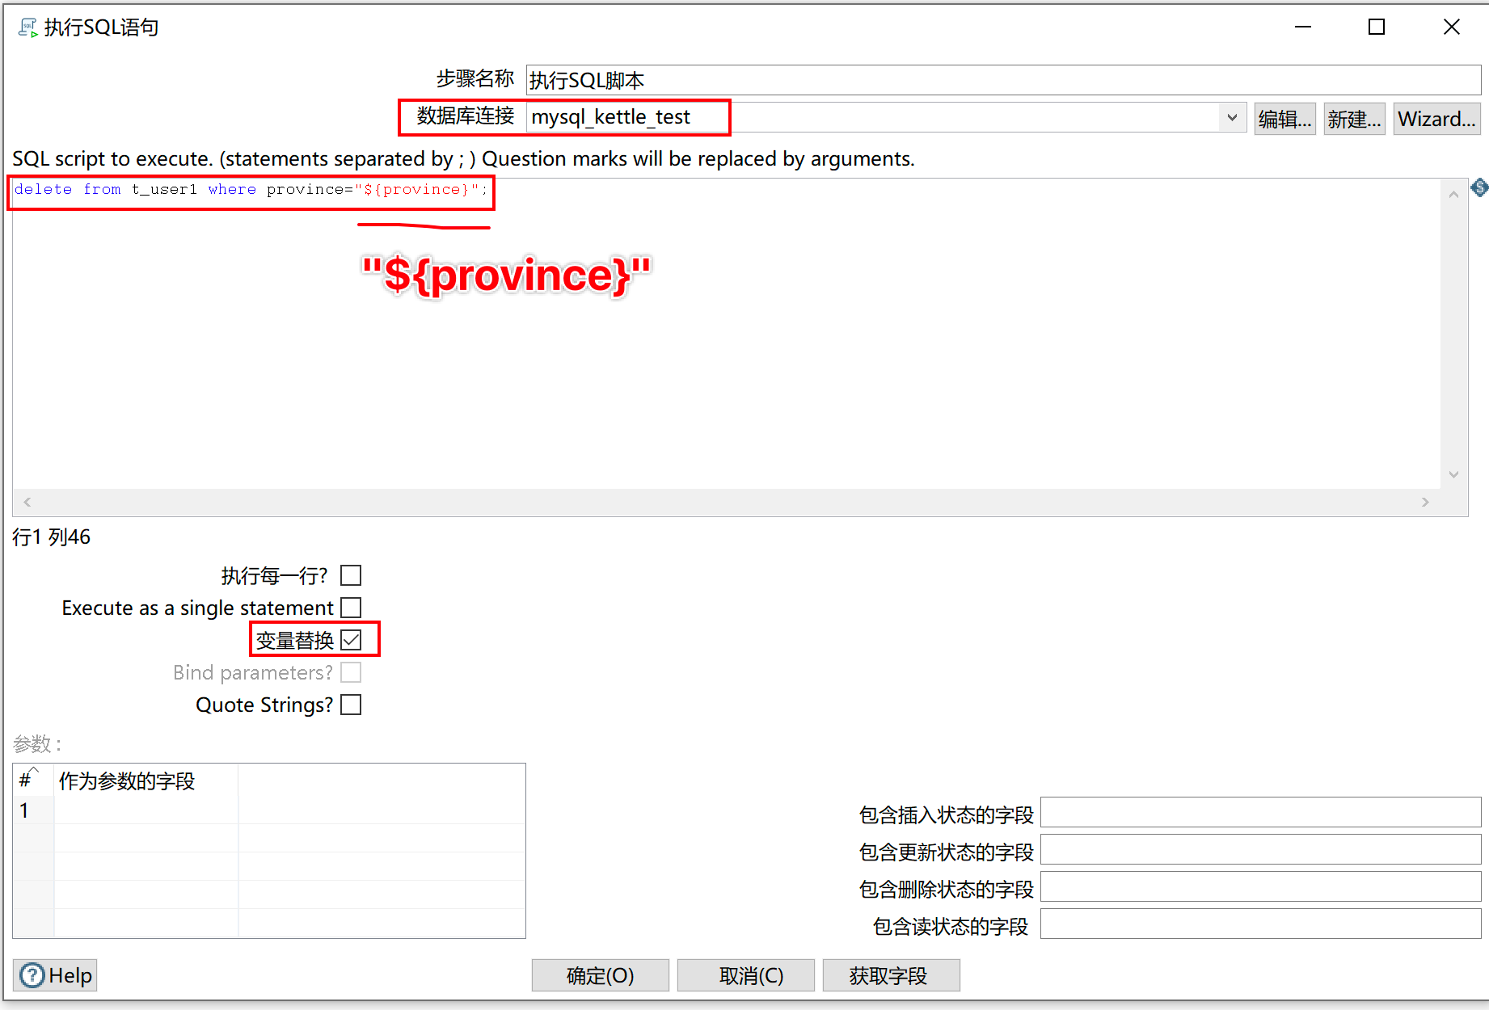Focus the 包含读状态的字段 input
This screenshot has height=1010, width=1489.
pos(1260,924)
